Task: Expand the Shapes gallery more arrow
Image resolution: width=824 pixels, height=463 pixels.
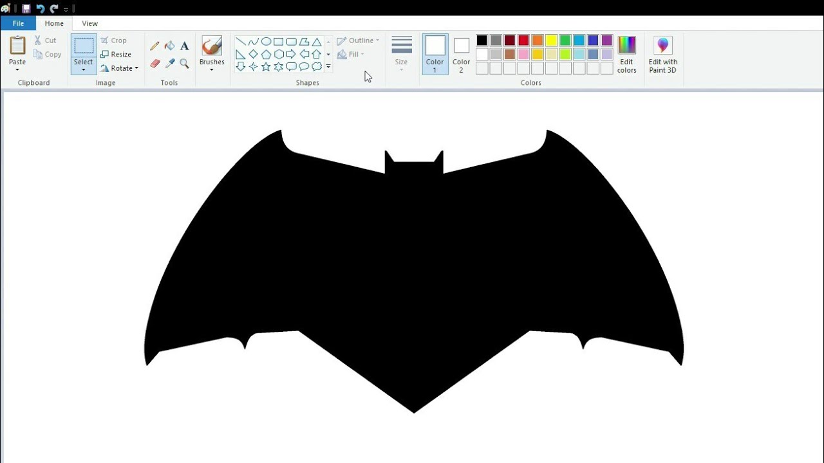Action: point(328,66)
